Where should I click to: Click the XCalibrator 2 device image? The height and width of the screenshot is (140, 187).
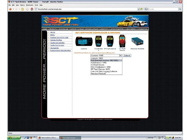click(99, 41)
